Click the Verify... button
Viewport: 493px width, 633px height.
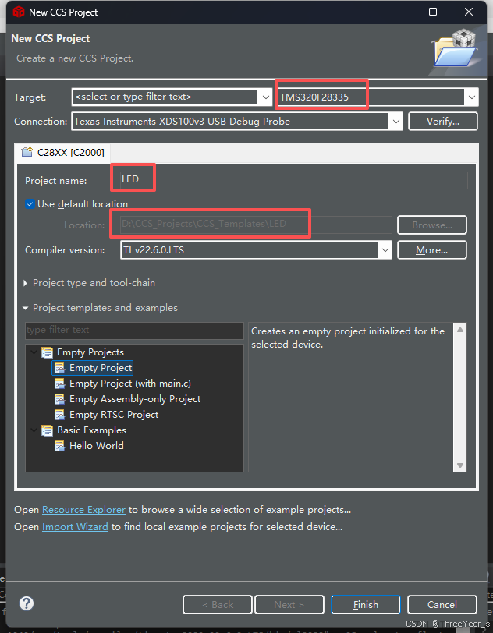pos(443,122)
